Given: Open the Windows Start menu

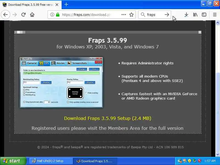Looking at the screenshot, I should (x=13, y=161).
